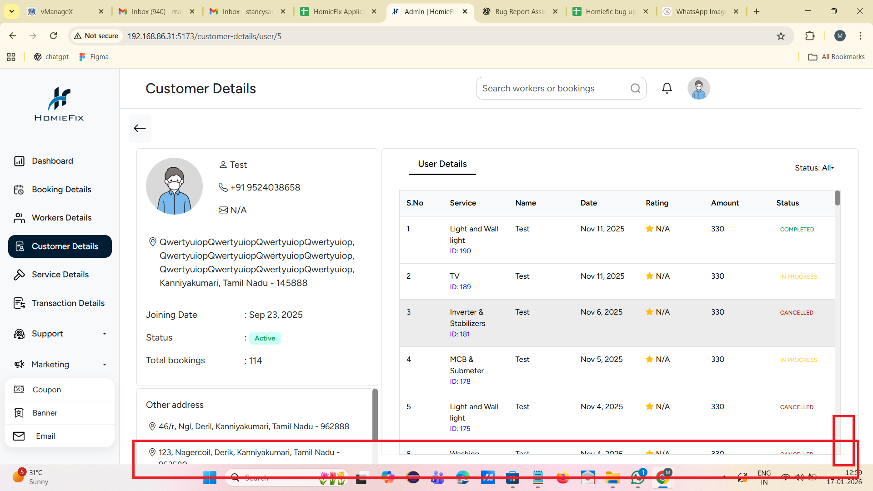Open Booking Details in sidebar
This screenshot has width=873, height=491.
(61, 190)
